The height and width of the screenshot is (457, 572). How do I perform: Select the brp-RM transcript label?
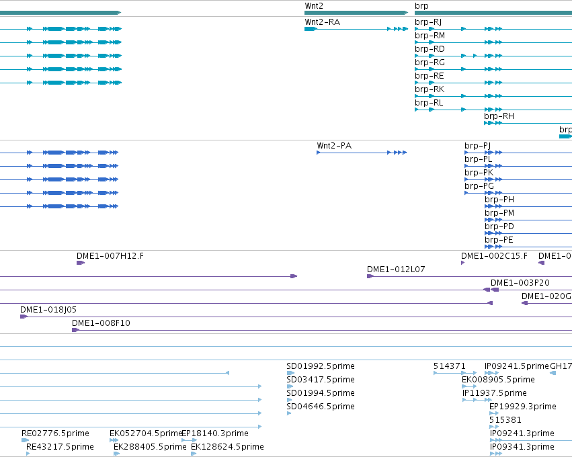coord(430,36)
